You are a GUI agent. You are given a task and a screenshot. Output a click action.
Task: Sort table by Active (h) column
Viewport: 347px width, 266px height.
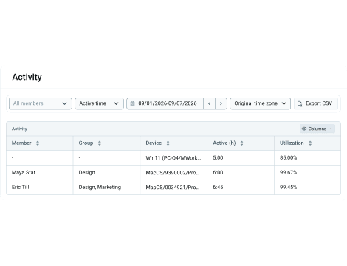pyautogui.click(x=241, y=143)
